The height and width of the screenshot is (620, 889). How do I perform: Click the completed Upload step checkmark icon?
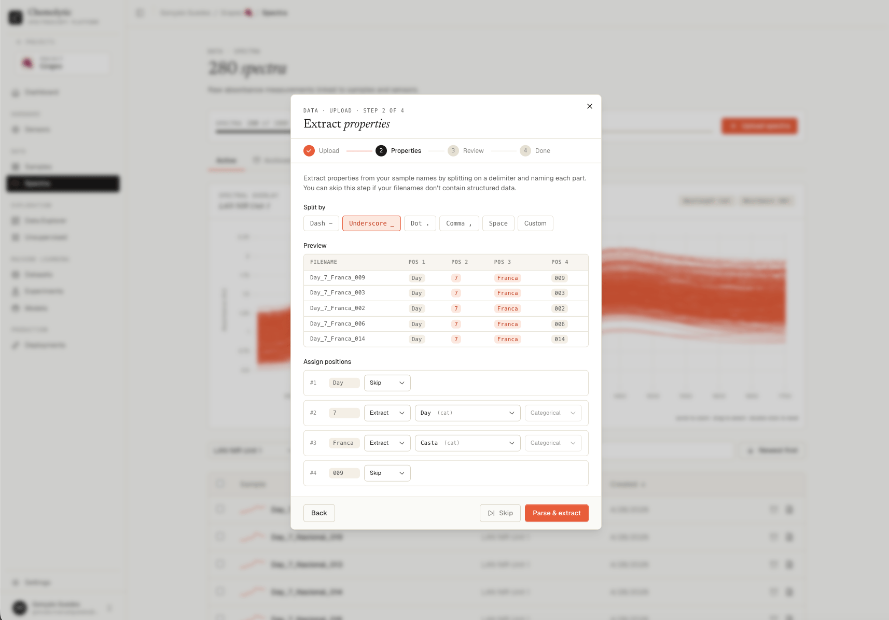(x=309, y=151)
